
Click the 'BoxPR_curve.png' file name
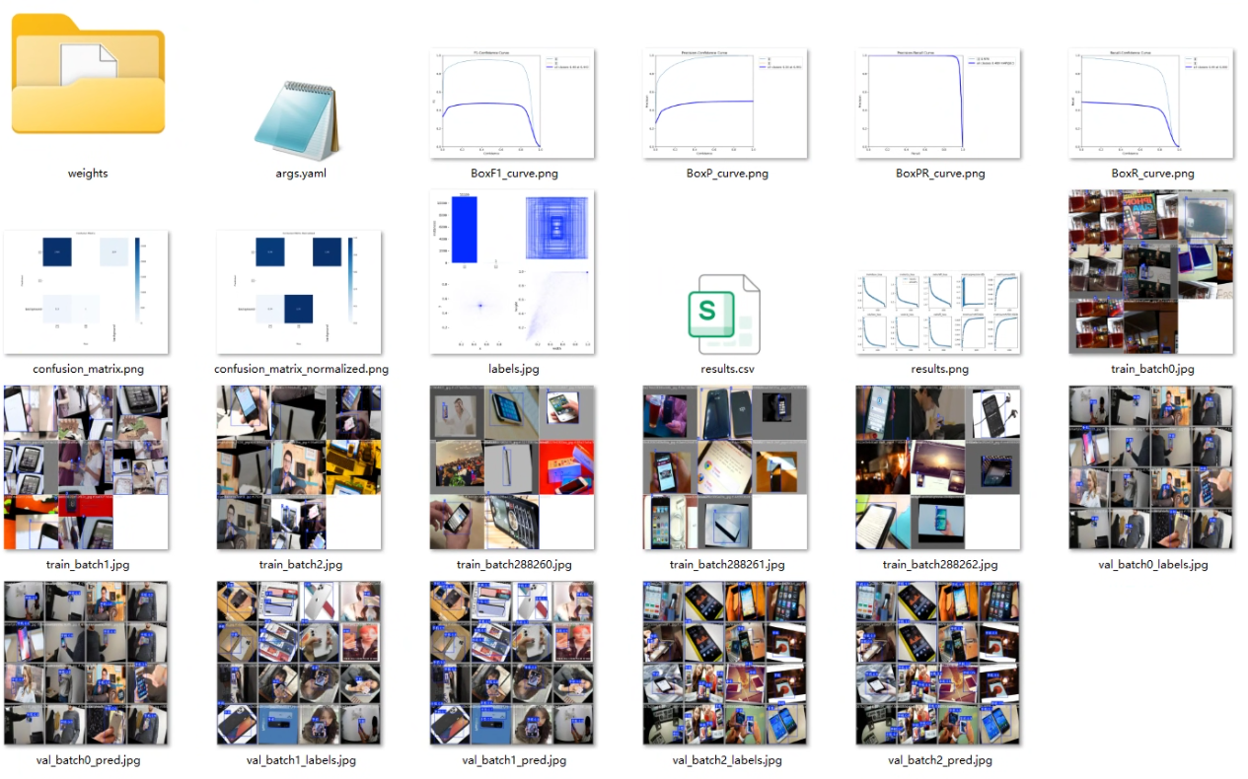pyautogui.click(x=940, y=174)
